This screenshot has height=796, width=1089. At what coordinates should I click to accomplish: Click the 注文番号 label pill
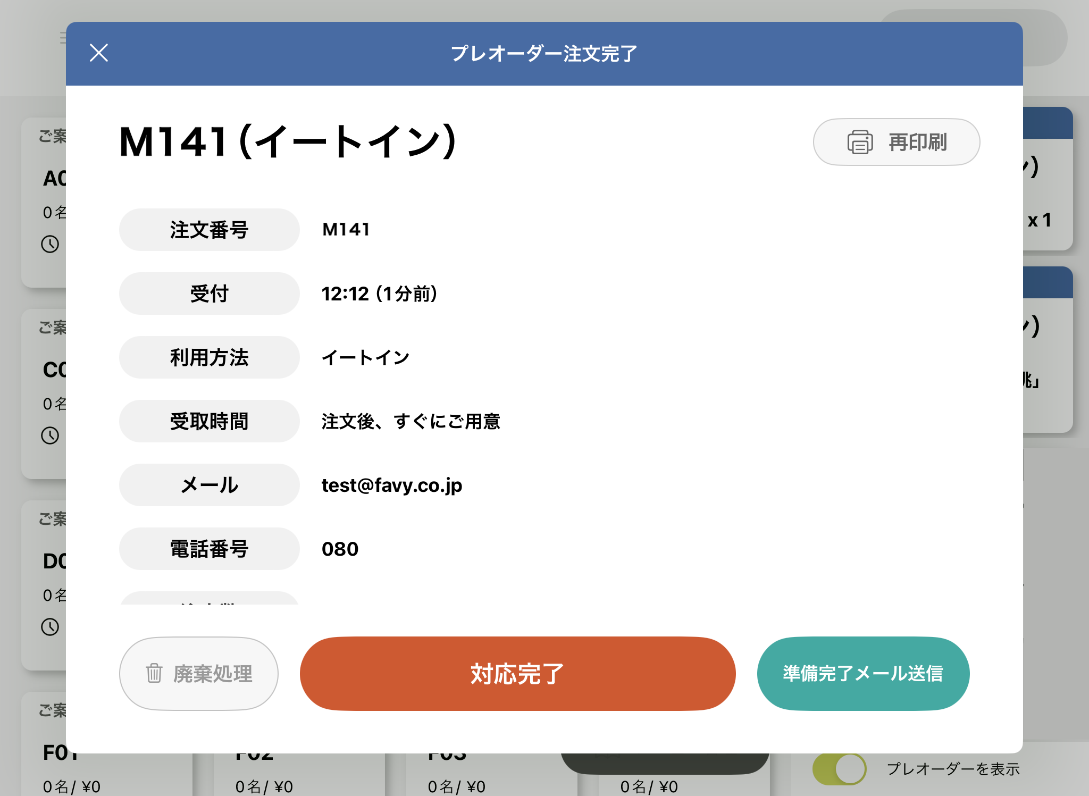(209, 230)
